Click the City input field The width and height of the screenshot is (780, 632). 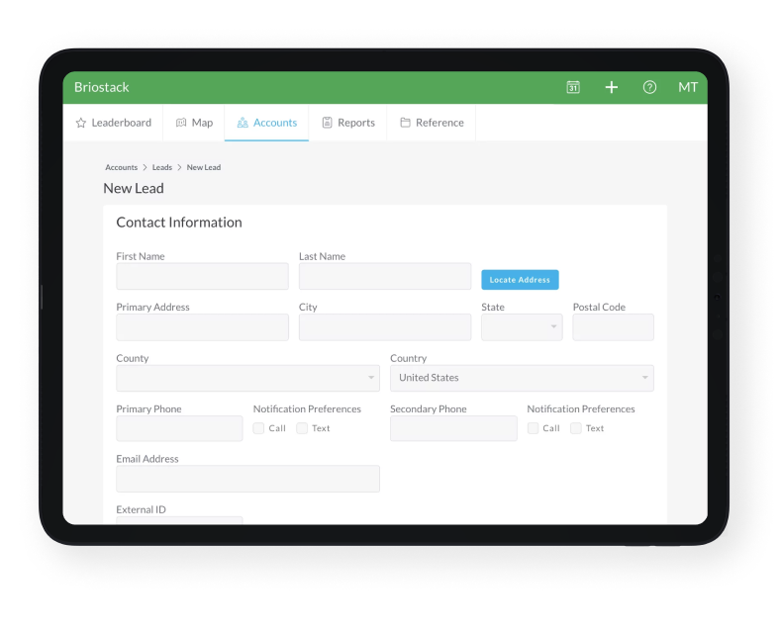[x=385, y=327]
